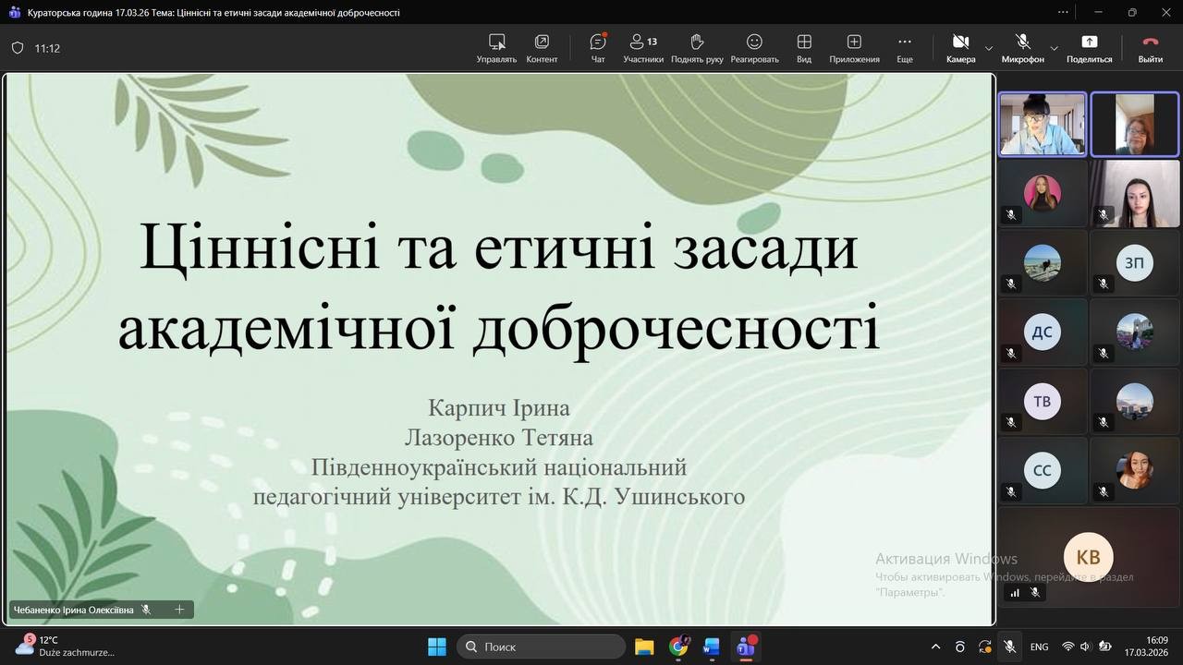The width and height of the screenshot is (1183, 665).
Task: Open the Chat panel
Action: click(x=598, y=48)
